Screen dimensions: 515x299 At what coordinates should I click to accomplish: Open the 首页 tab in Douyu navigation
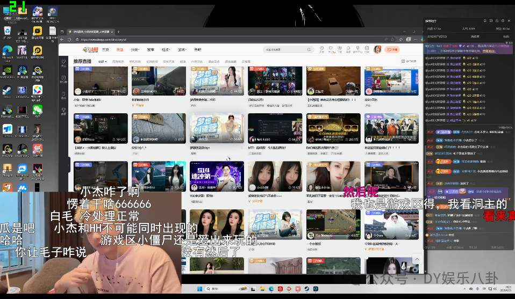click(x=105, y=50)
